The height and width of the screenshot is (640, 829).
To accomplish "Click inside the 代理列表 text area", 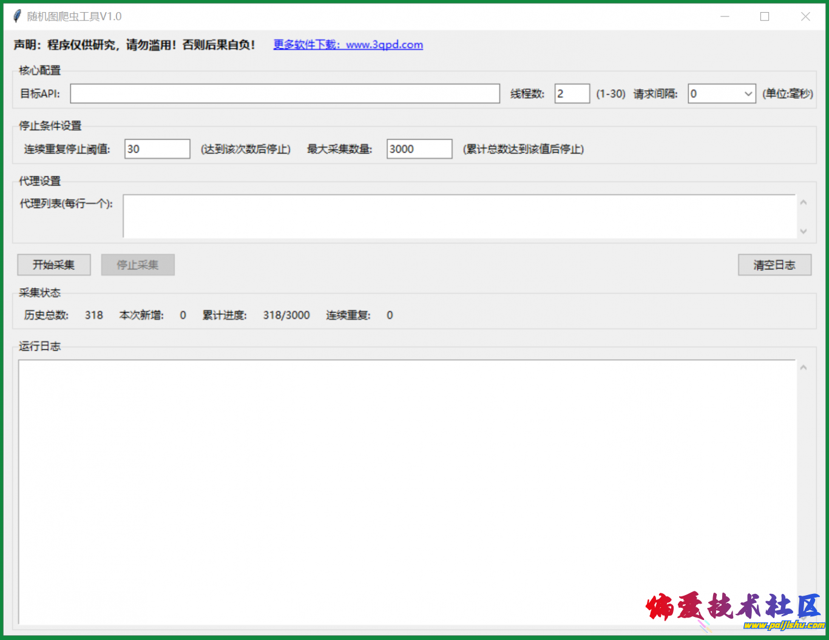I will 459,216.
